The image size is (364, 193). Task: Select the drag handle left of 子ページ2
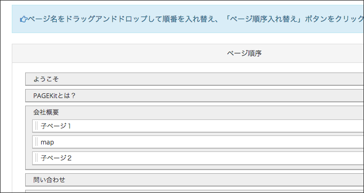36,158
